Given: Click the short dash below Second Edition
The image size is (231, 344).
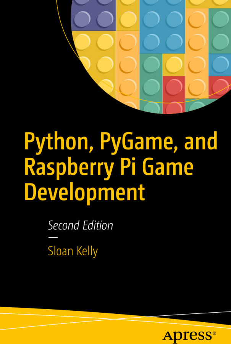Looking at the screenshot, I should point(50,238).
